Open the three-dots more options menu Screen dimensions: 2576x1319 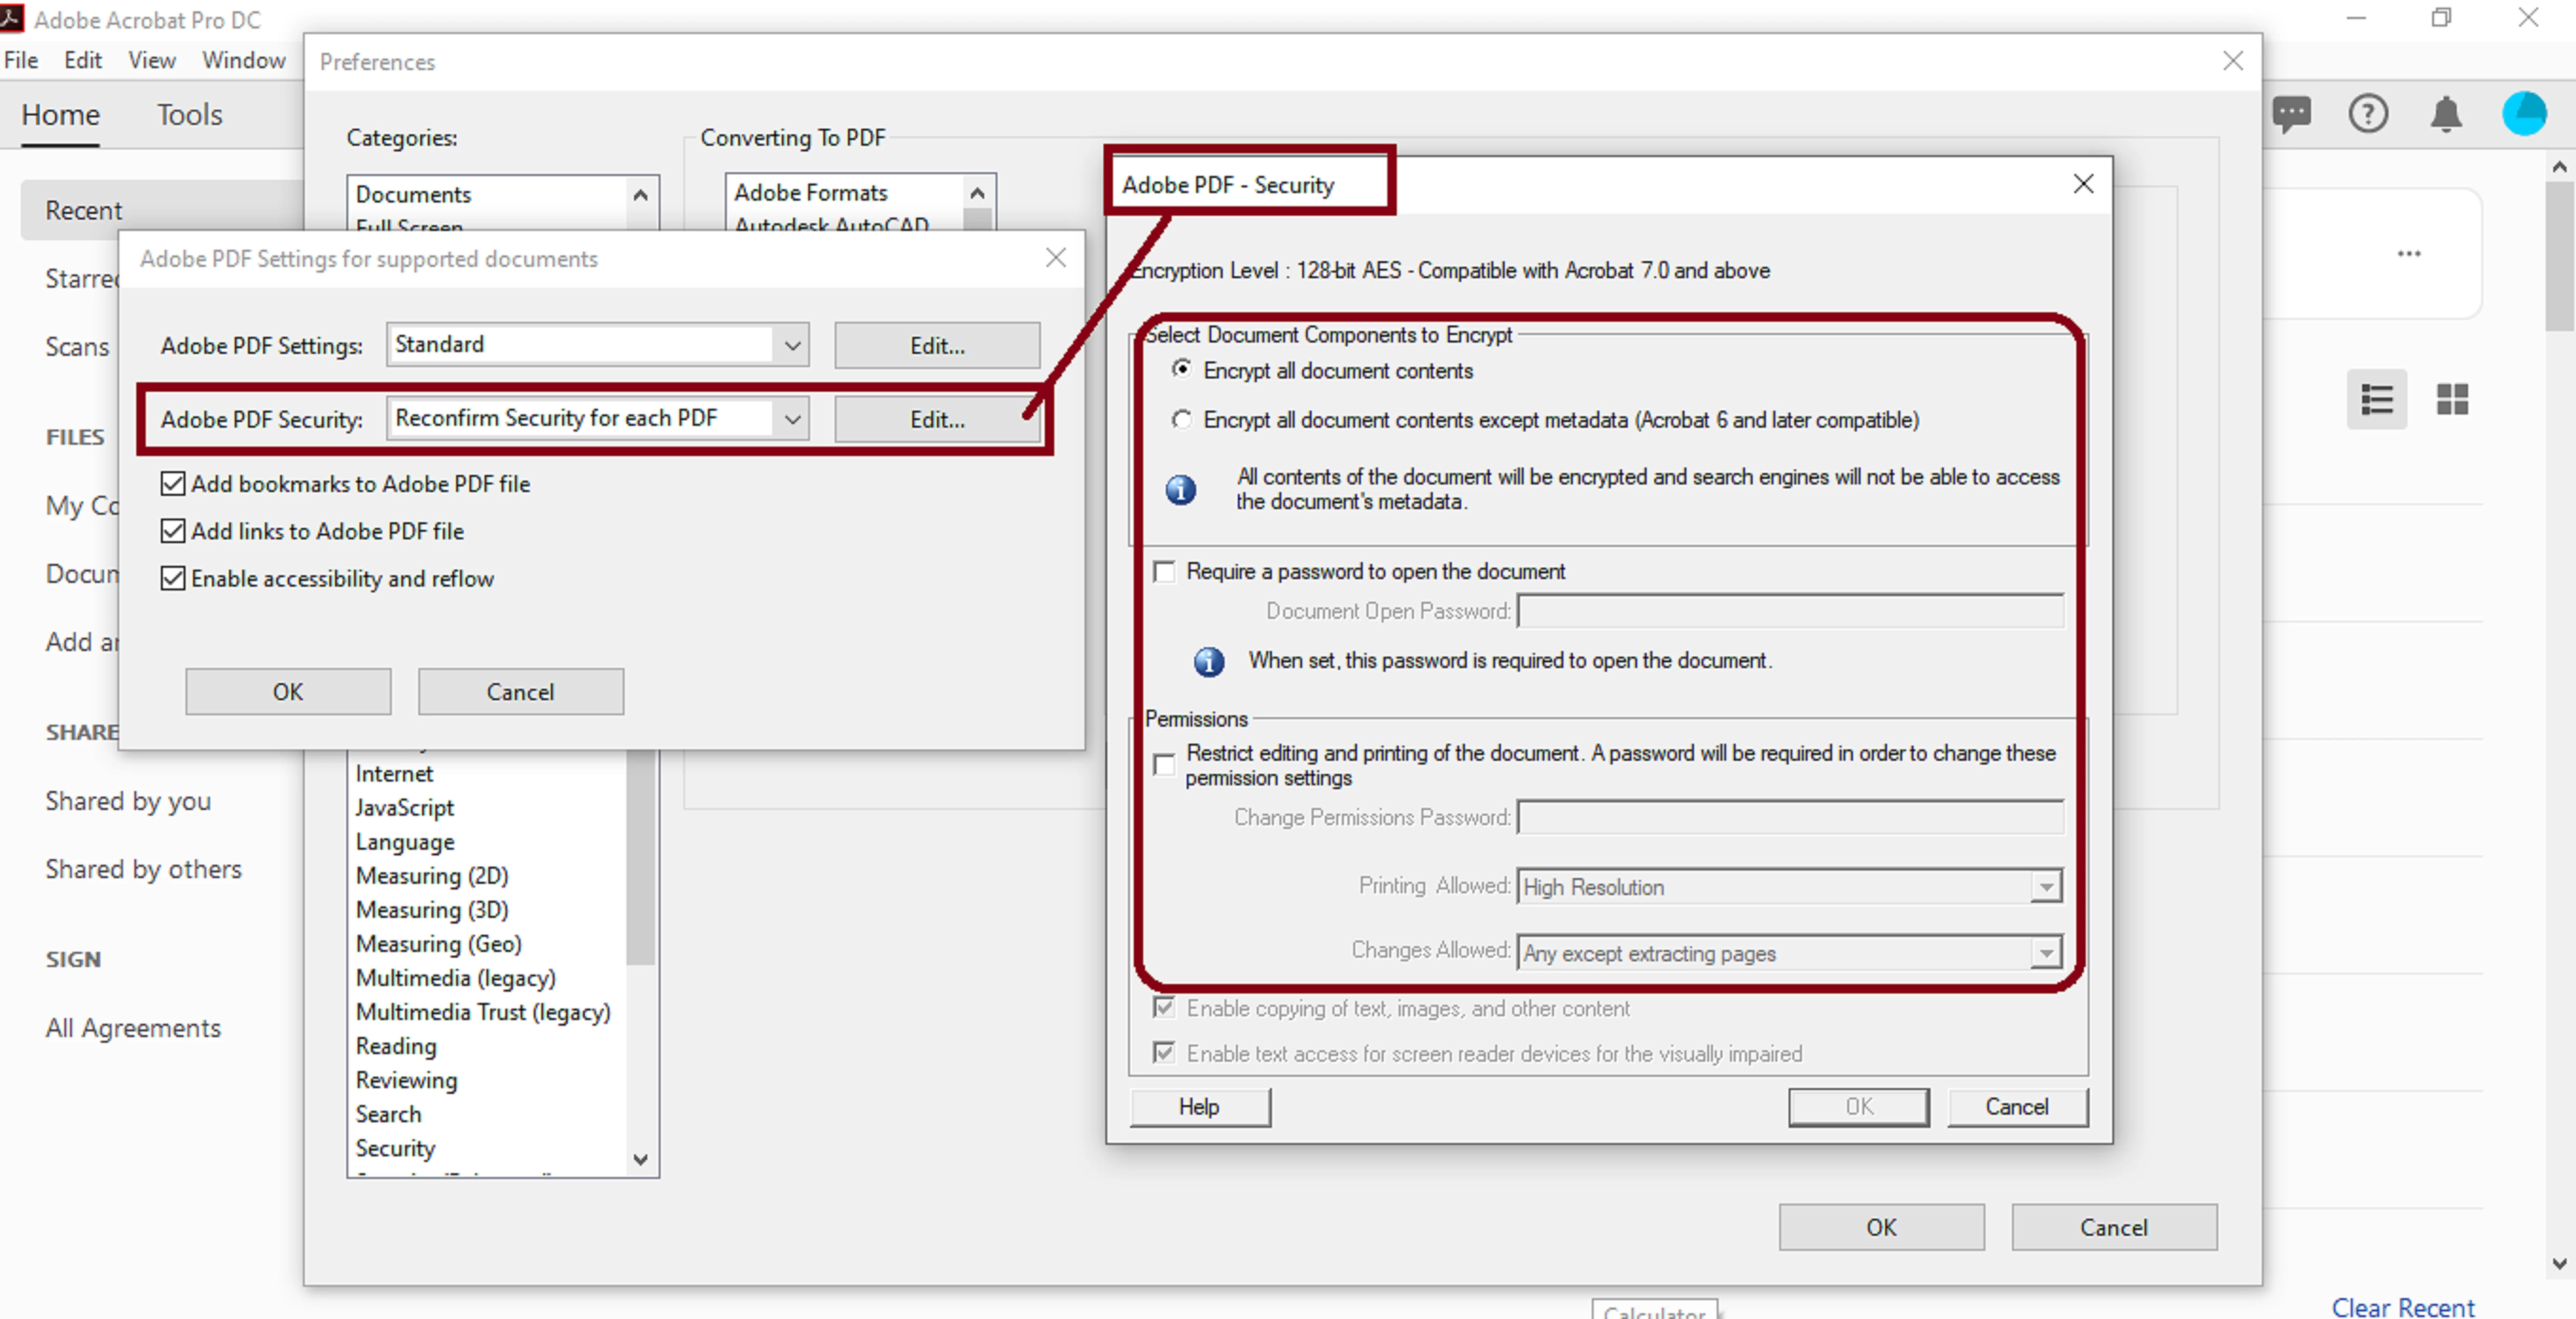coord(2409,254)
